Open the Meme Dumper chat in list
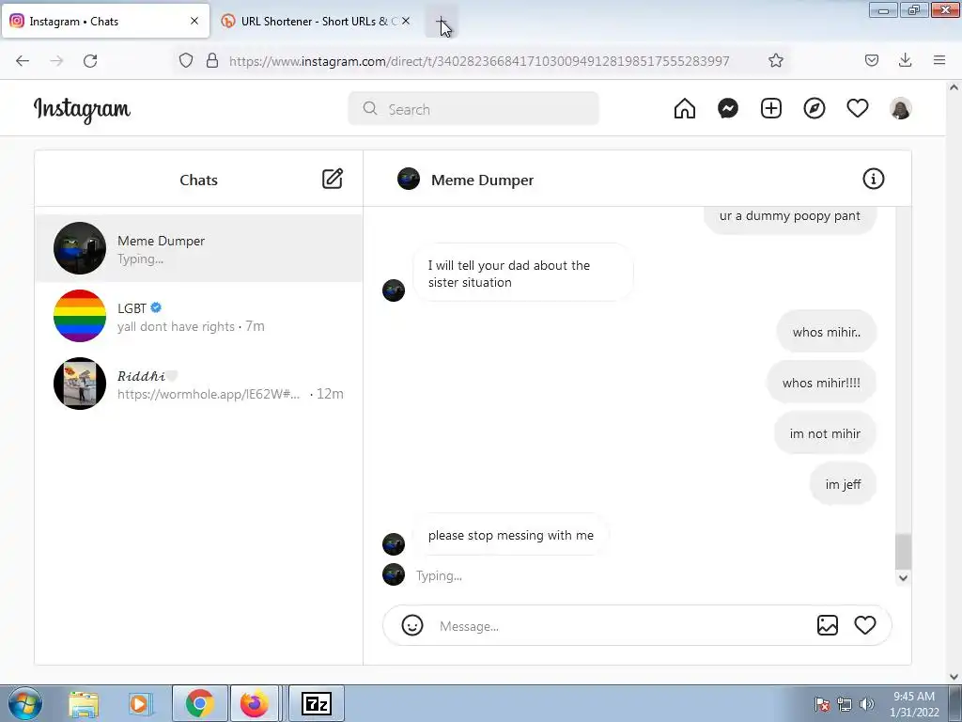The height and width of the screenshot is (722, 962). [x=199, y=248]
